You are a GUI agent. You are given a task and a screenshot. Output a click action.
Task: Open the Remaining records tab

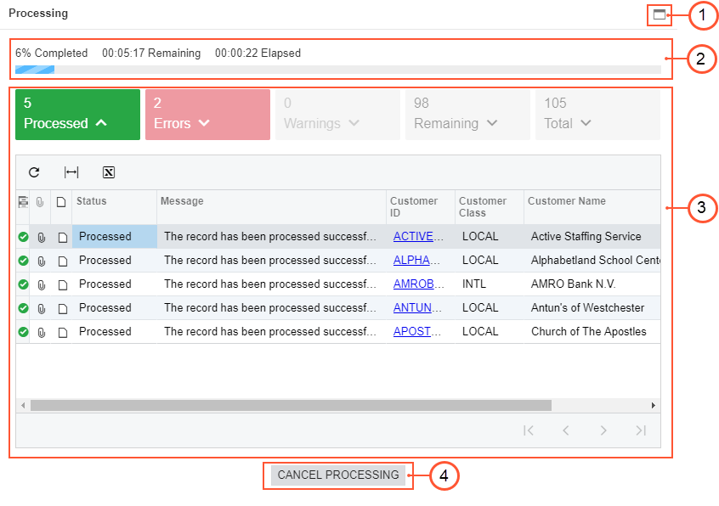467,115
